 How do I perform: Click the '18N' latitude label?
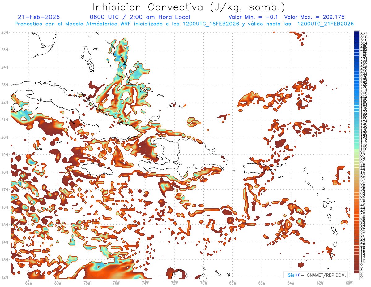[5, 172]
